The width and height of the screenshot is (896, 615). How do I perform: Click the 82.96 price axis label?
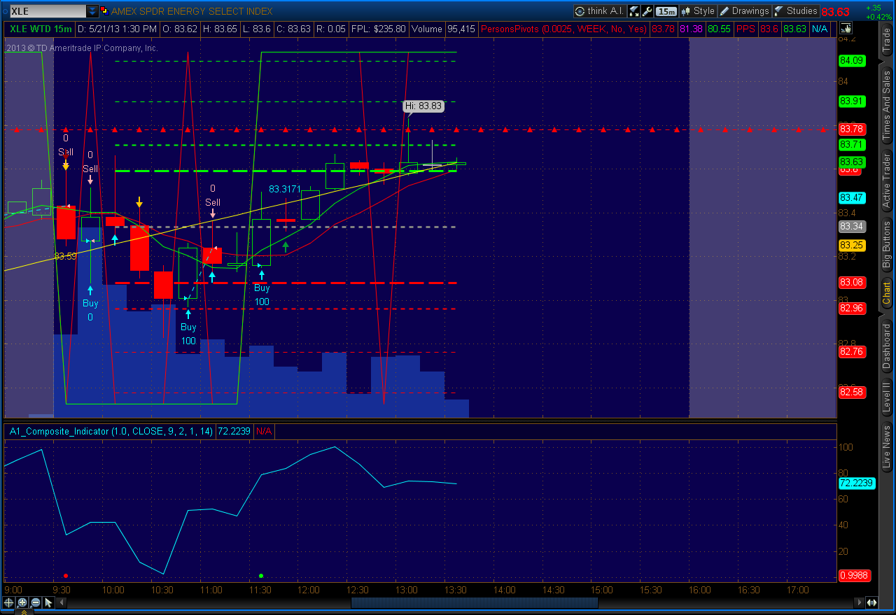pos(851,308)
